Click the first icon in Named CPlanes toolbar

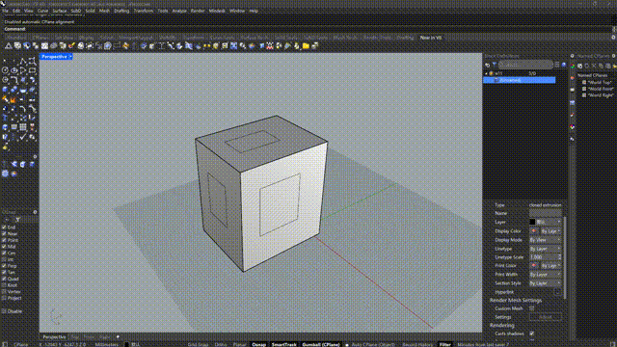579,67
